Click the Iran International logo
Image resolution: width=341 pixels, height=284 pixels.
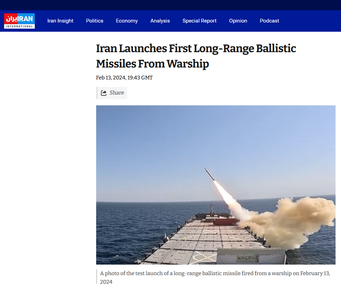pyautogui.click(x=19, y=21)
